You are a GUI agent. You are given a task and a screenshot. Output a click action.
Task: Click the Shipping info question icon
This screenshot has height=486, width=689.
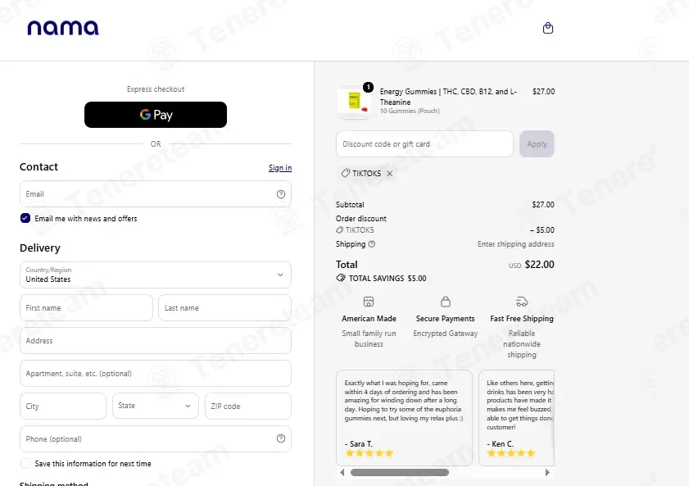tap(372, 244)
